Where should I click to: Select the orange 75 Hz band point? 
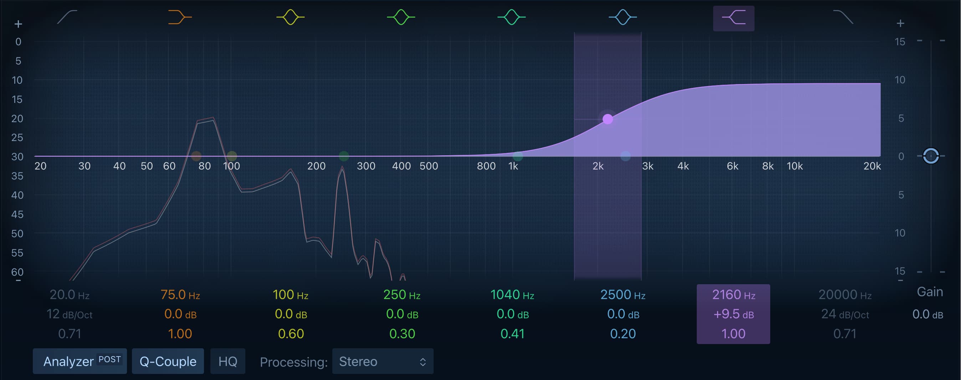coord(196,156)
